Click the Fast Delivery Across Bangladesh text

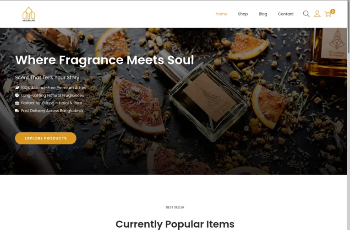(x=52, y=111)
